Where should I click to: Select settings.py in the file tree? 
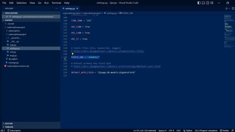(15, 48)
